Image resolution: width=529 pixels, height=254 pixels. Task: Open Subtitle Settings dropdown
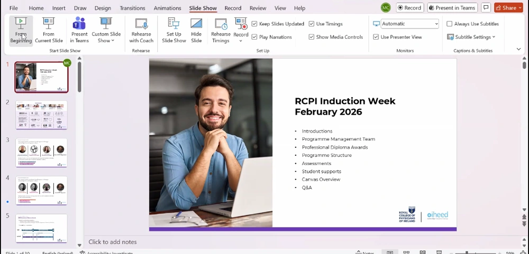(x=471, y=37)
